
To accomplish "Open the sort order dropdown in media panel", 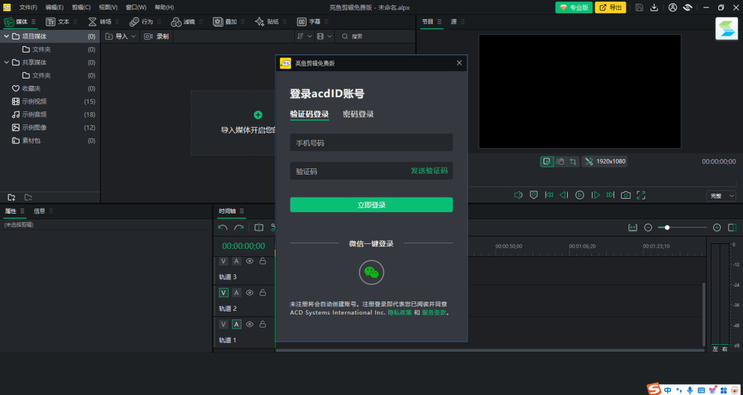I will point(304,37).
